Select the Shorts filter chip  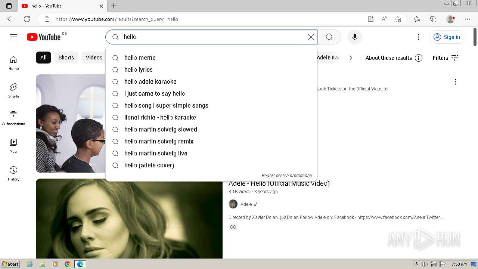(66, 58)
